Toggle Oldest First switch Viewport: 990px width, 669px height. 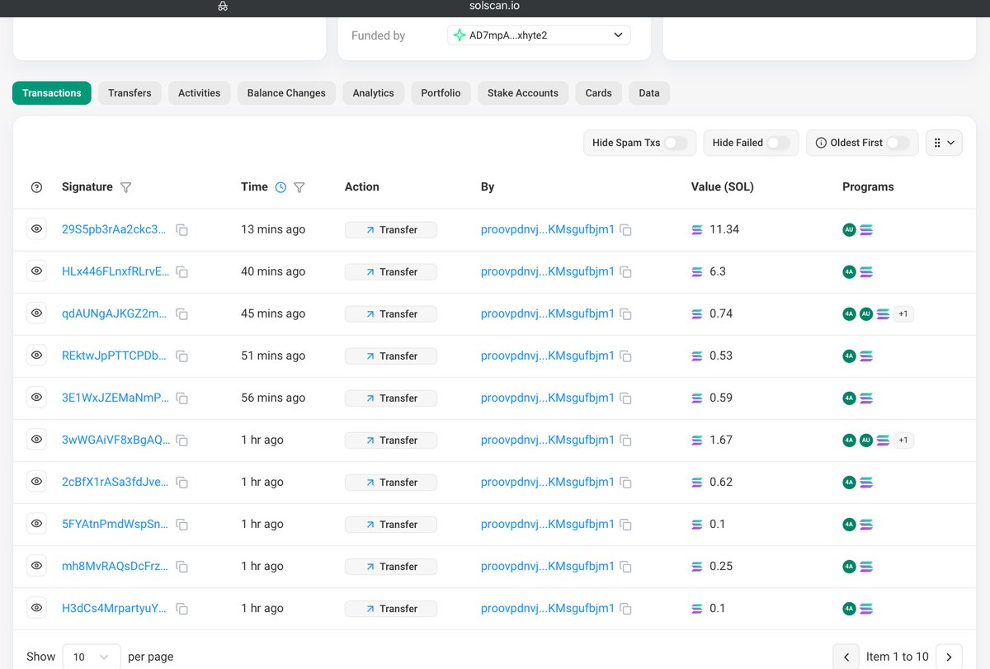(x=898, y=143)
